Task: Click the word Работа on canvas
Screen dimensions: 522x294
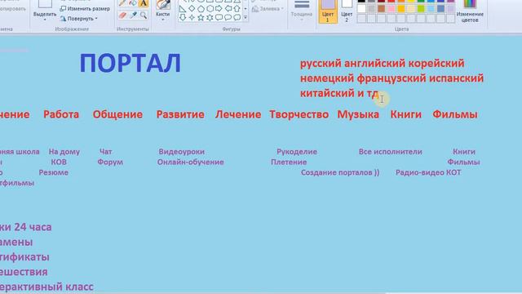Action: (61, 114)
